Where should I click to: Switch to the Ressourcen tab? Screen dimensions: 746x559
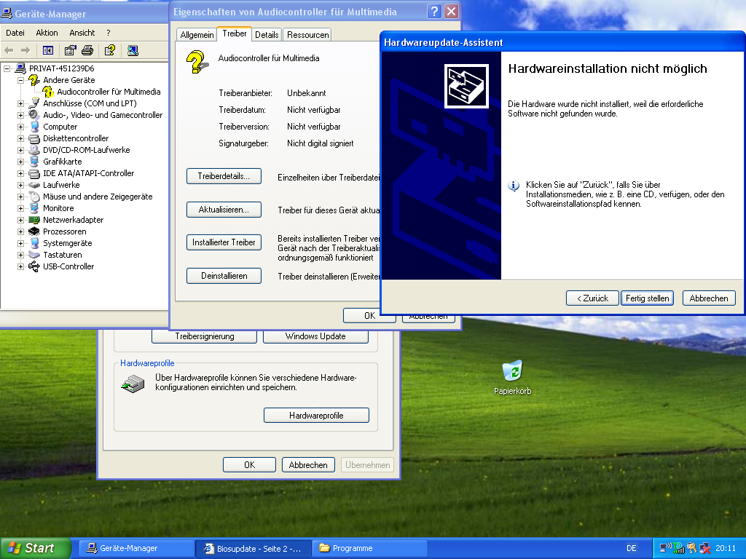(x=307, y=35)
